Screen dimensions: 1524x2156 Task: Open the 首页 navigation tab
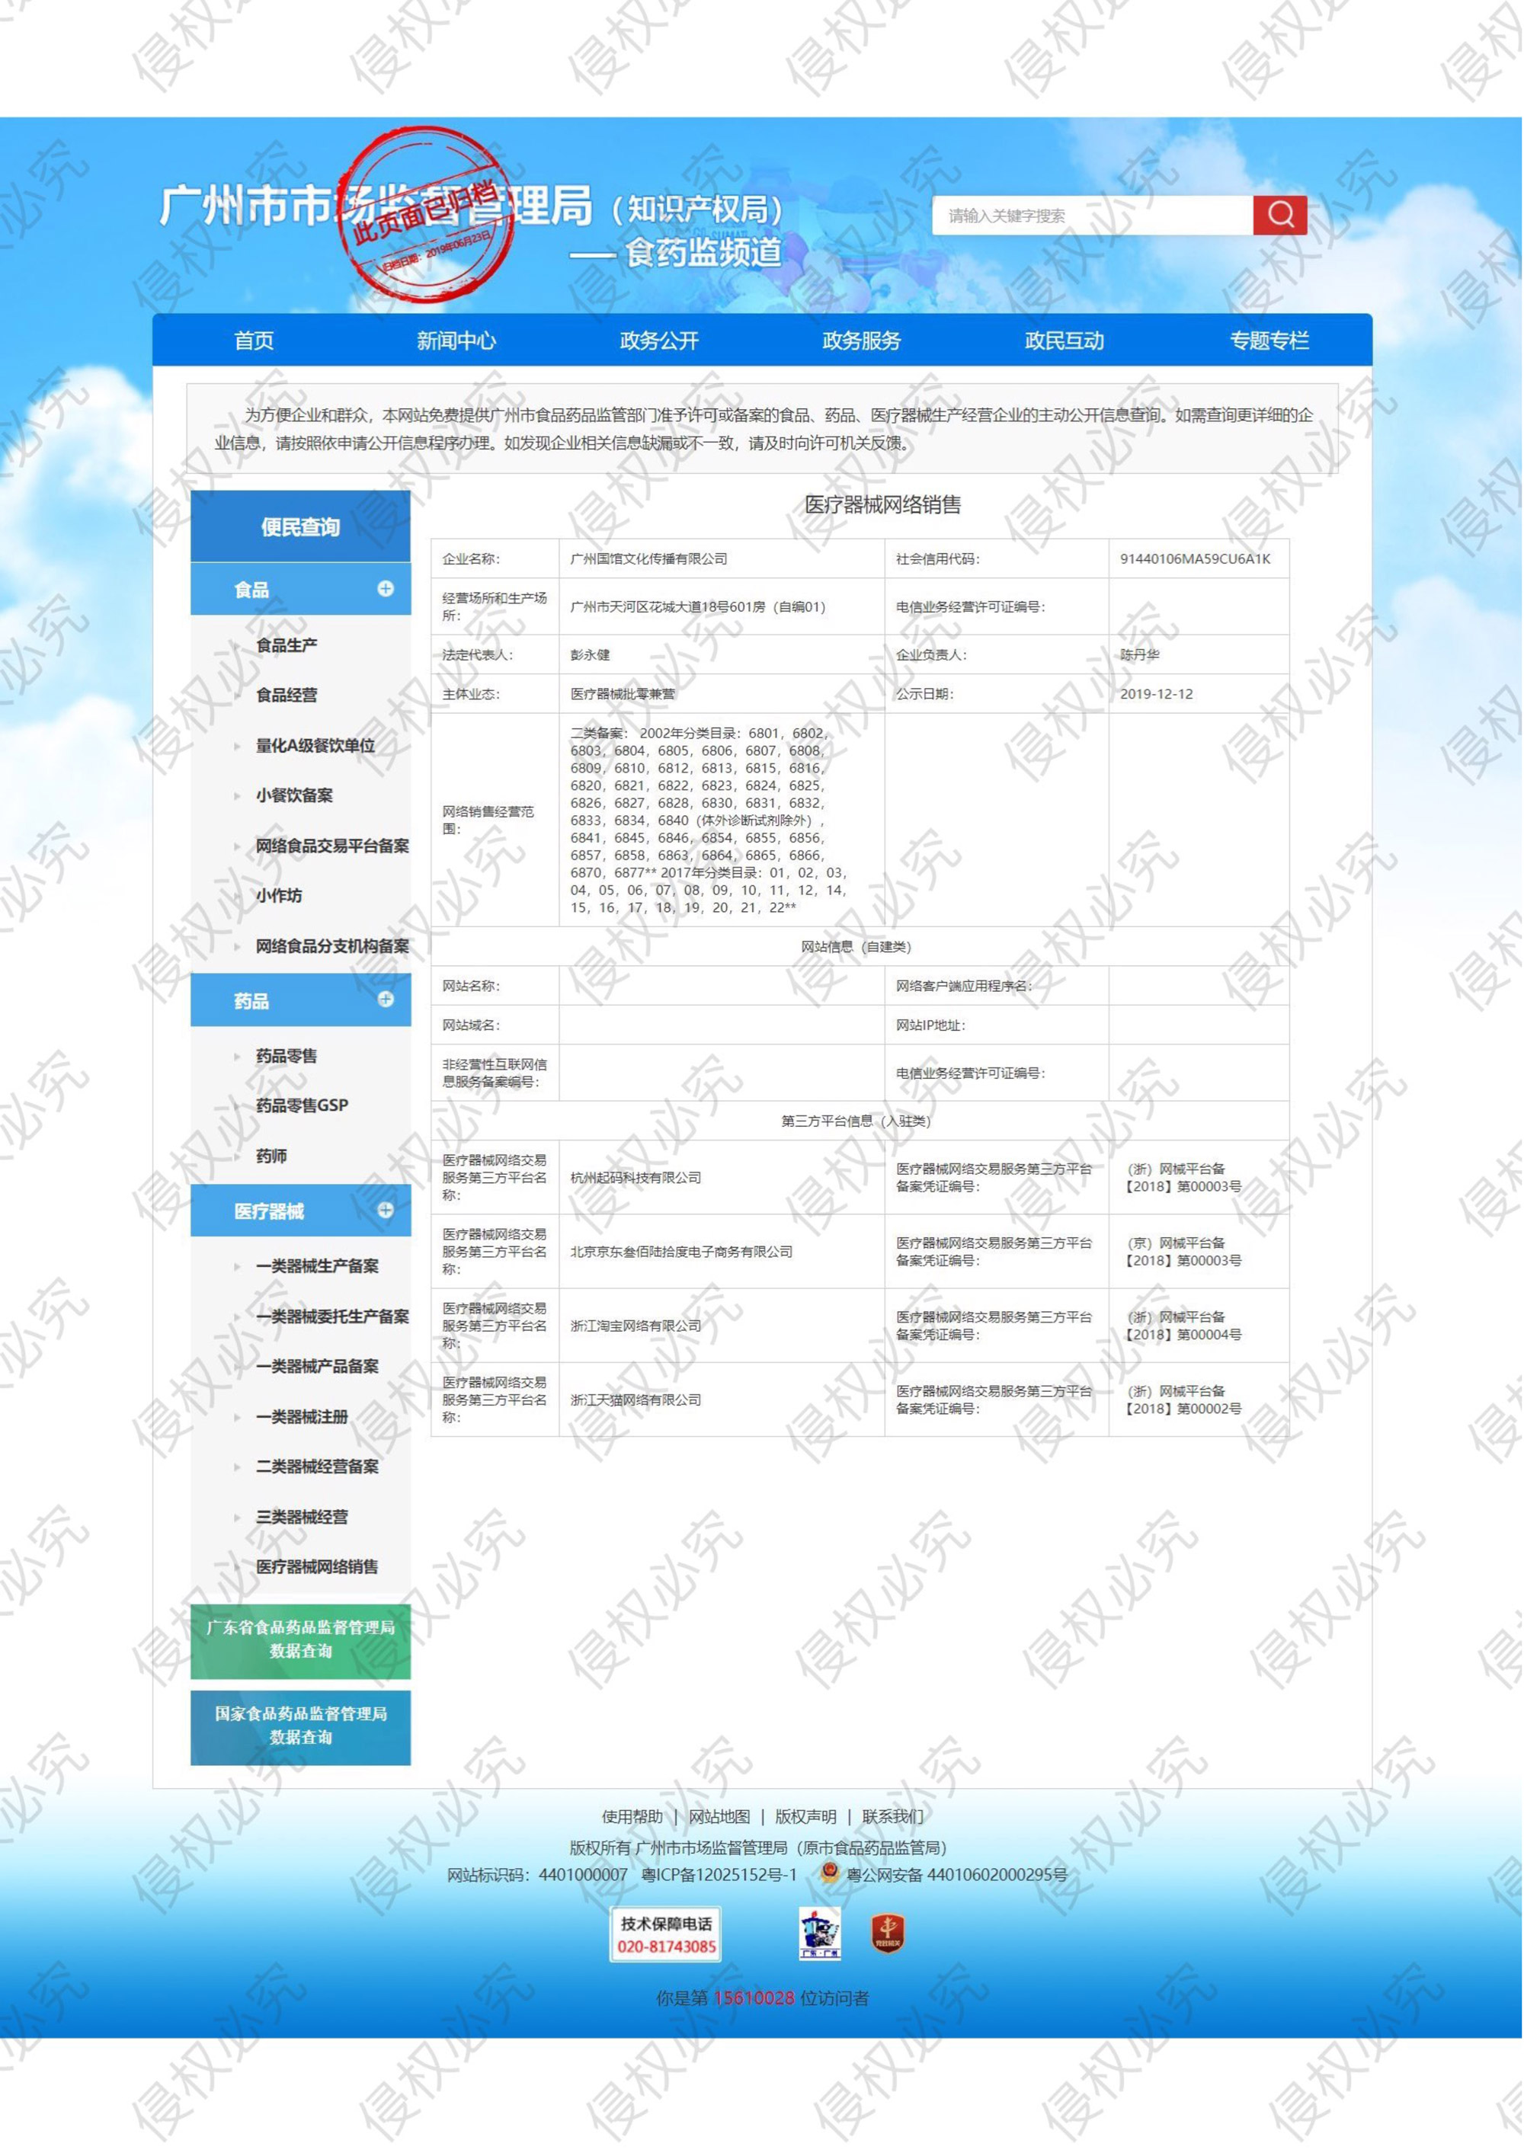point(254,340)
